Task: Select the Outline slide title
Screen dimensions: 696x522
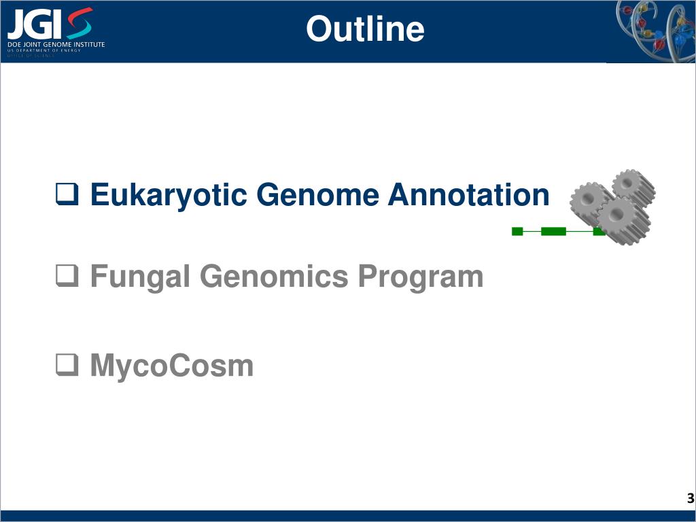Action: click(365, 29)
